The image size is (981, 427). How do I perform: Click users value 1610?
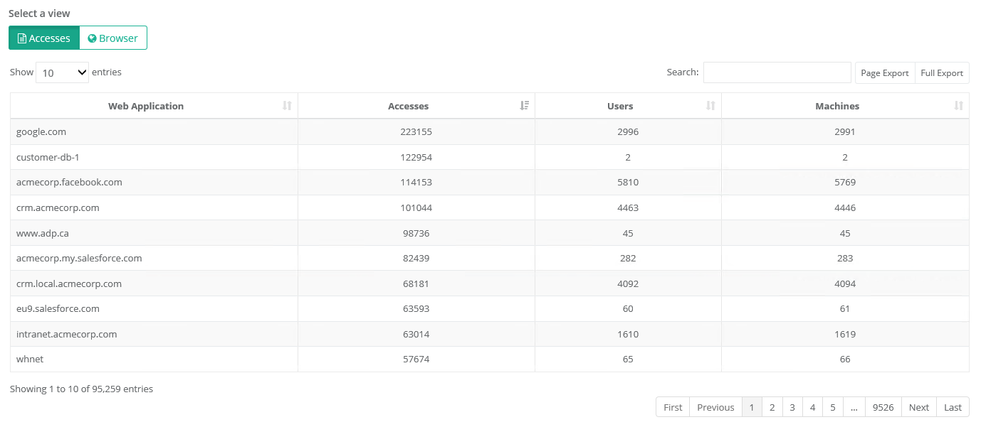(628, 334)
